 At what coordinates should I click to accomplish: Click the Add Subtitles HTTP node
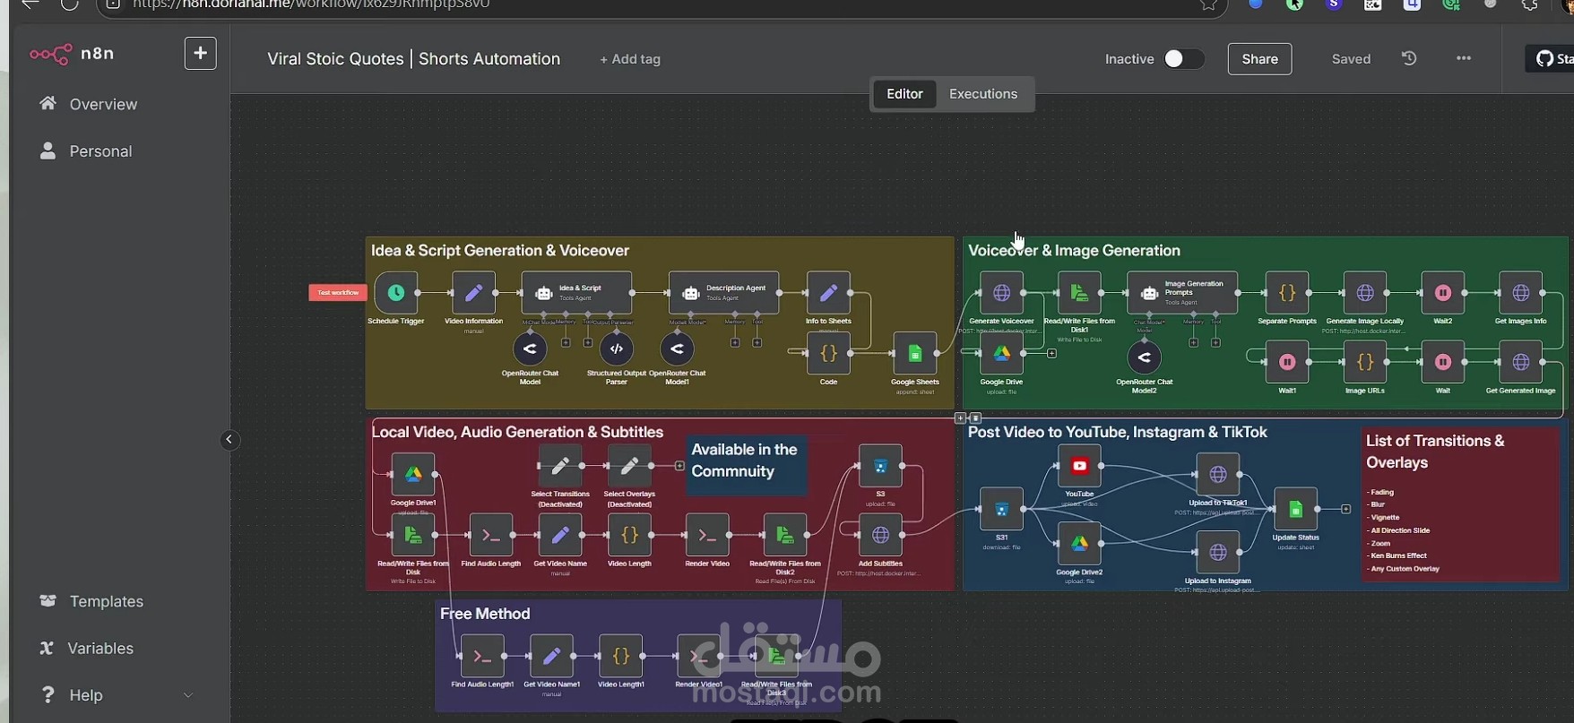point(880,536)
